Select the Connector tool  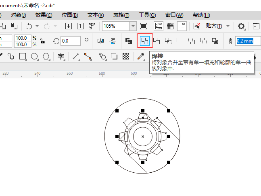pos(88,56)
